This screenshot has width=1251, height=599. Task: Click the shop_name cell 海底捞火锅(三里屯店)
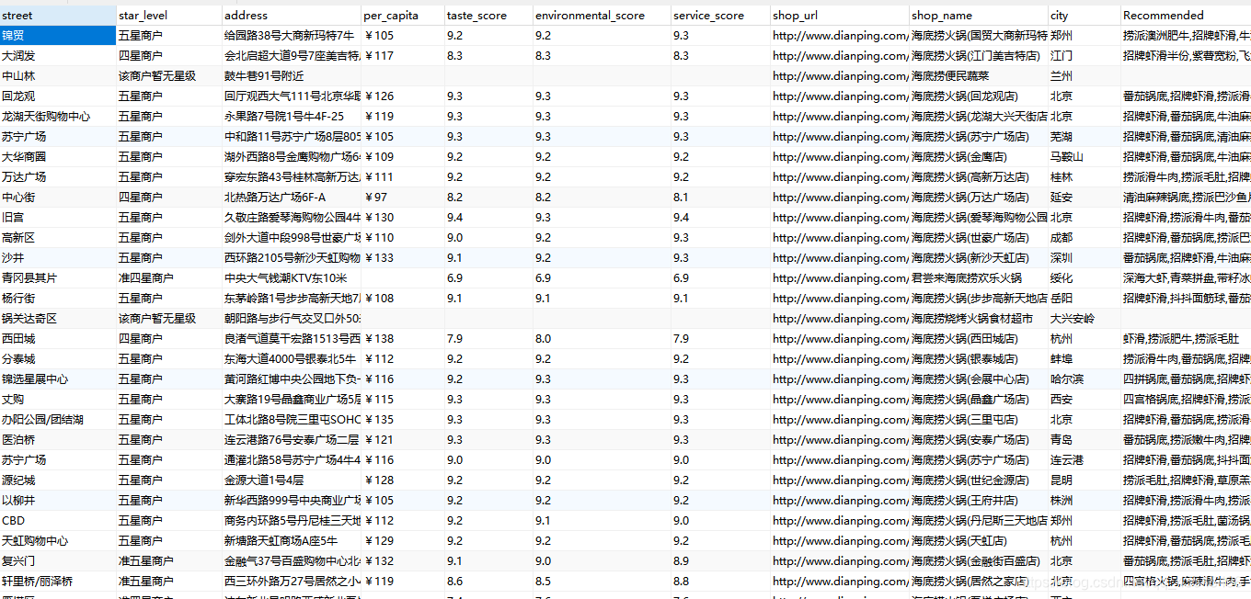[979, 419]
